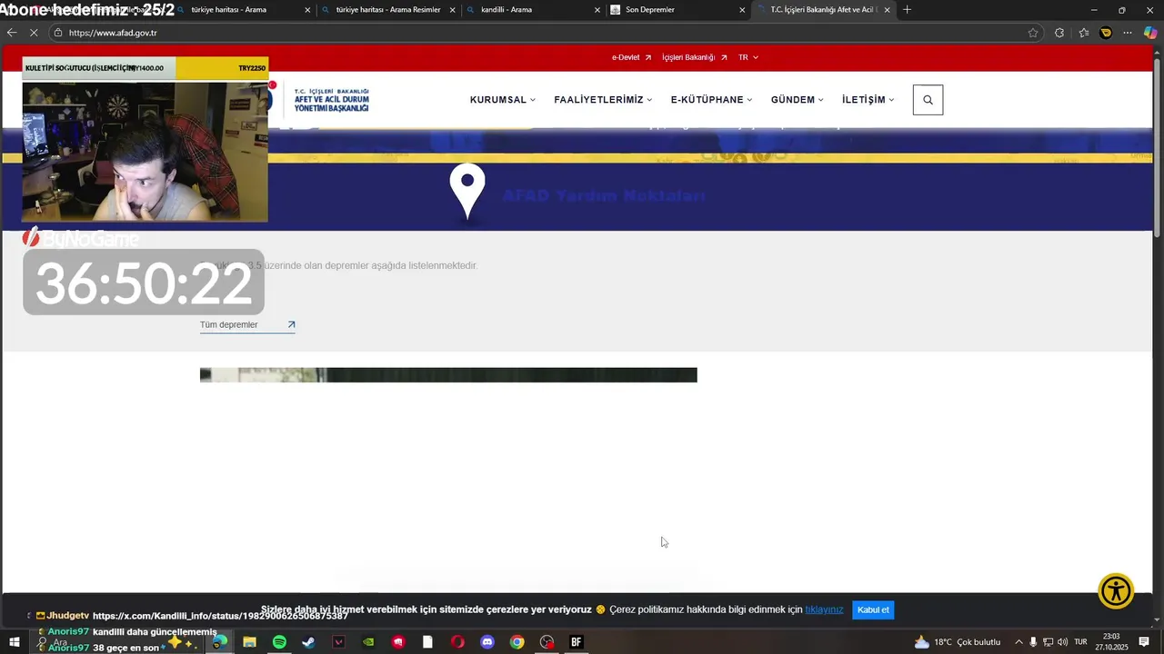Open Favorites list icon in toolbar
The image size is (1164, 654).
(x=1084, y=33)
